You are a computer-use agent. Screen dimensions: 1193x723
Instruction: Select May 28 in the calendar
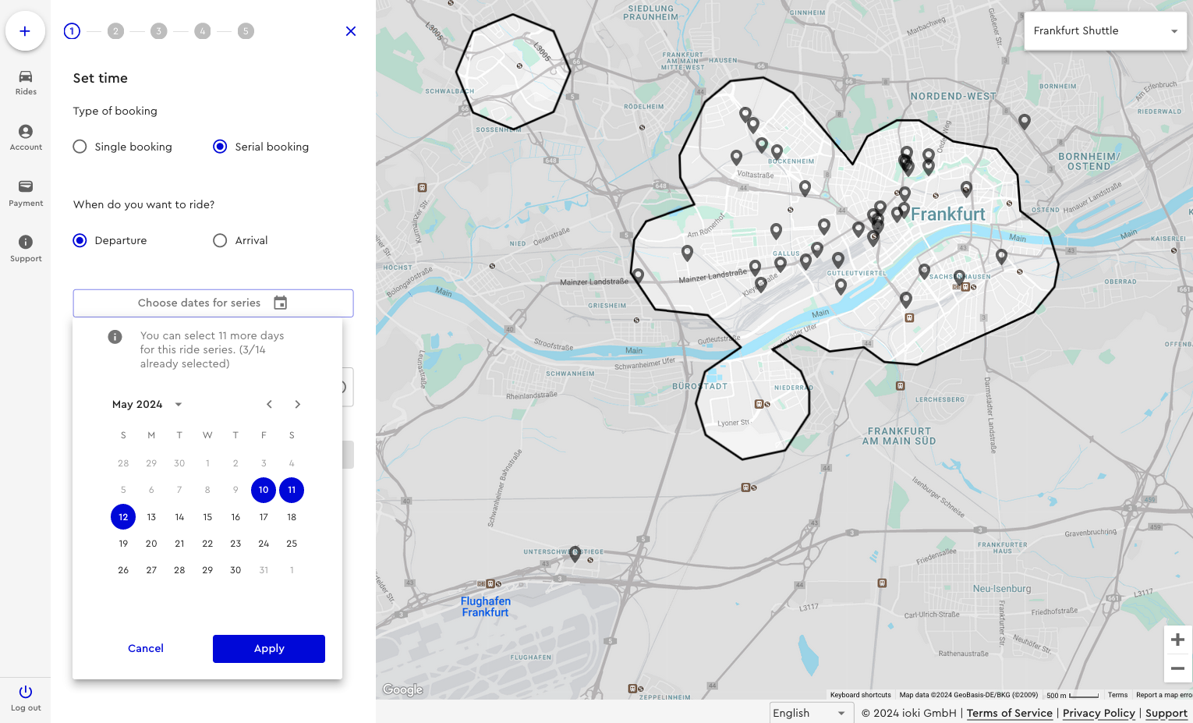click(179, 570)
